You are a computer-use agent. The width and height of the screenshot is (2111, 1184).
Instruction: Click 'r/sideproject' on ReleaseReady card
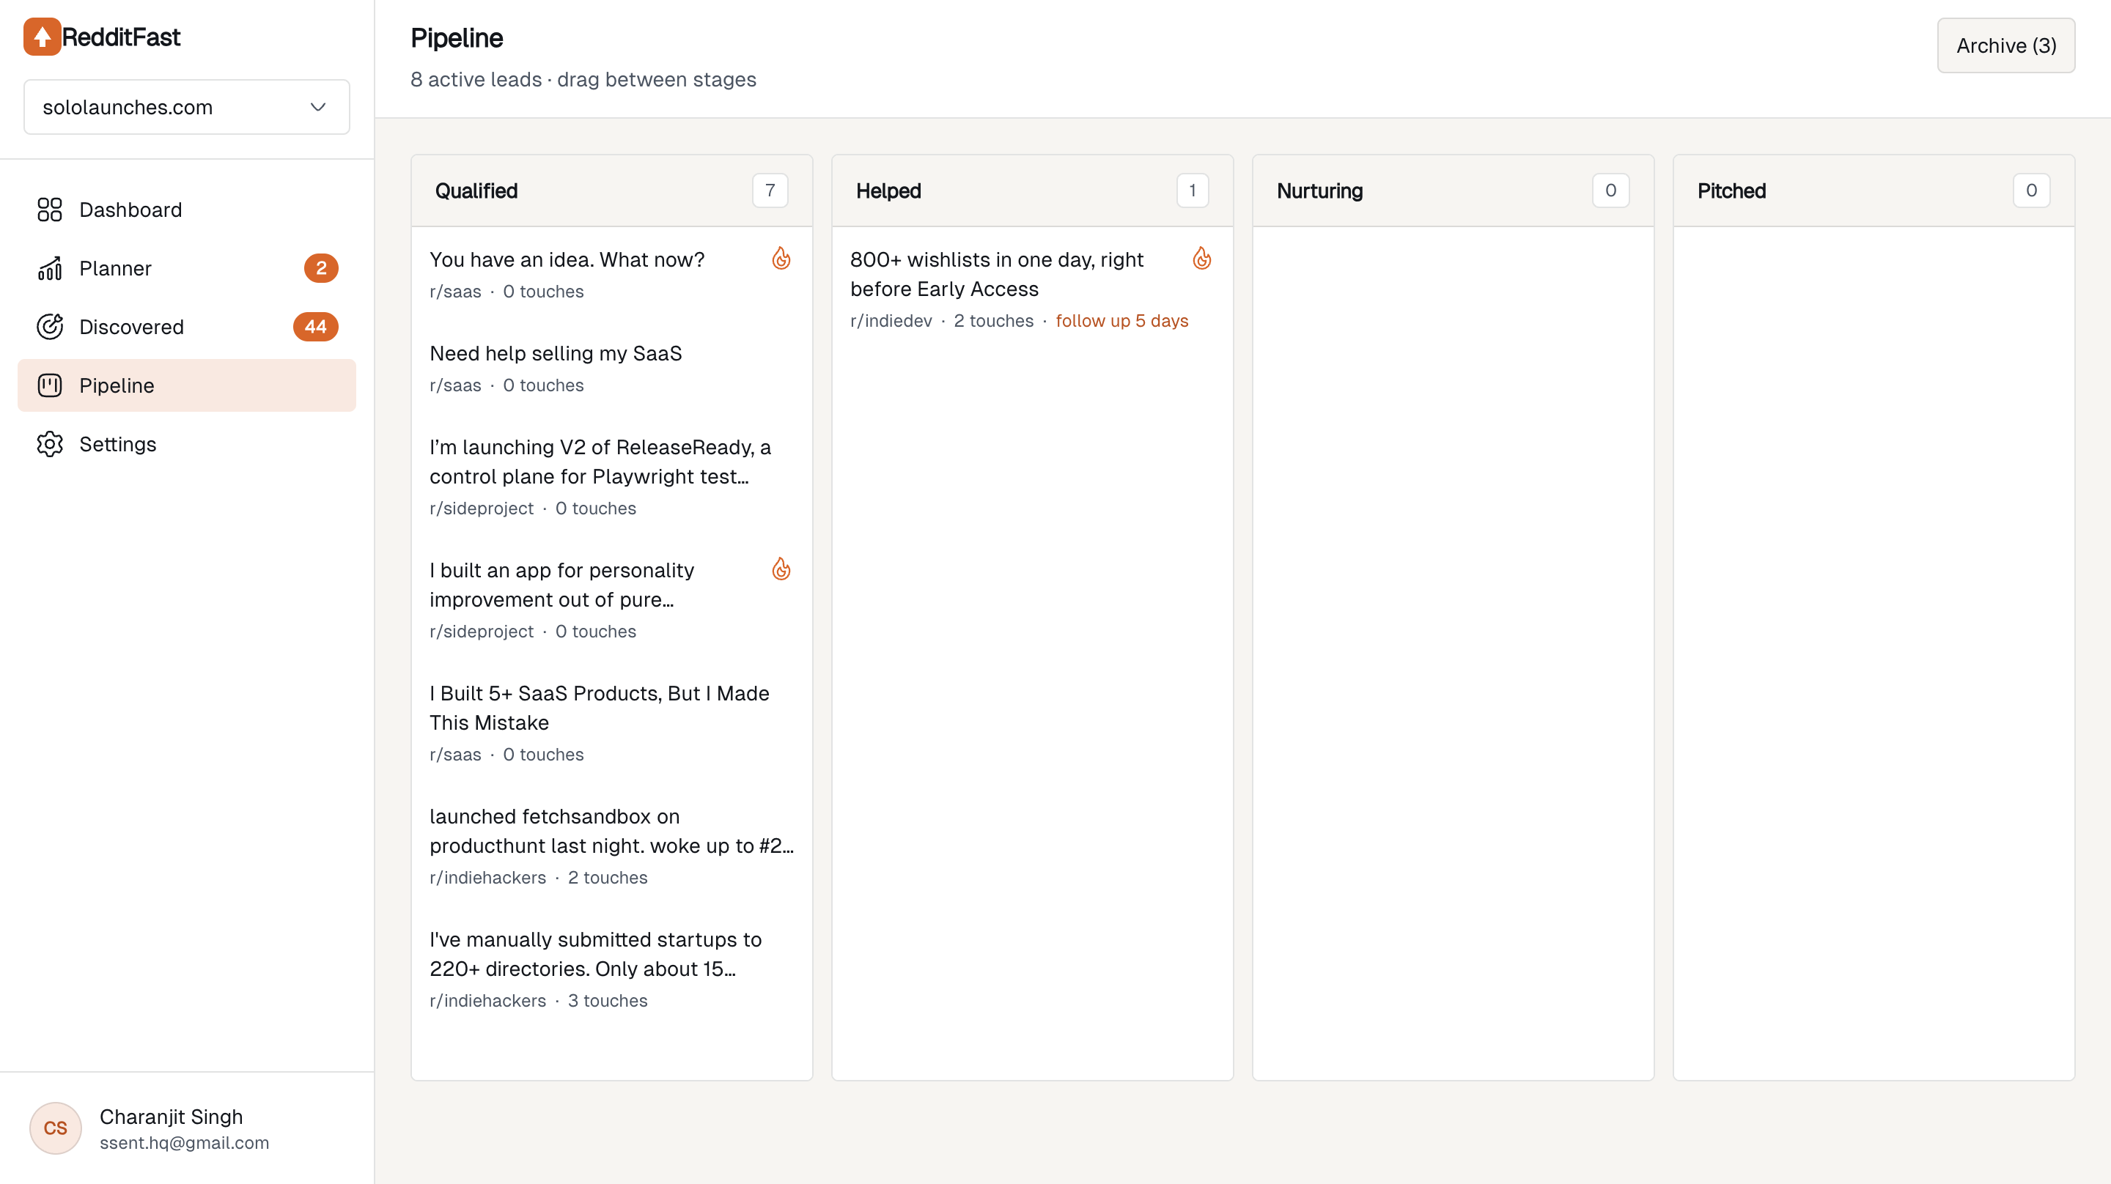(x=481, y=508)
